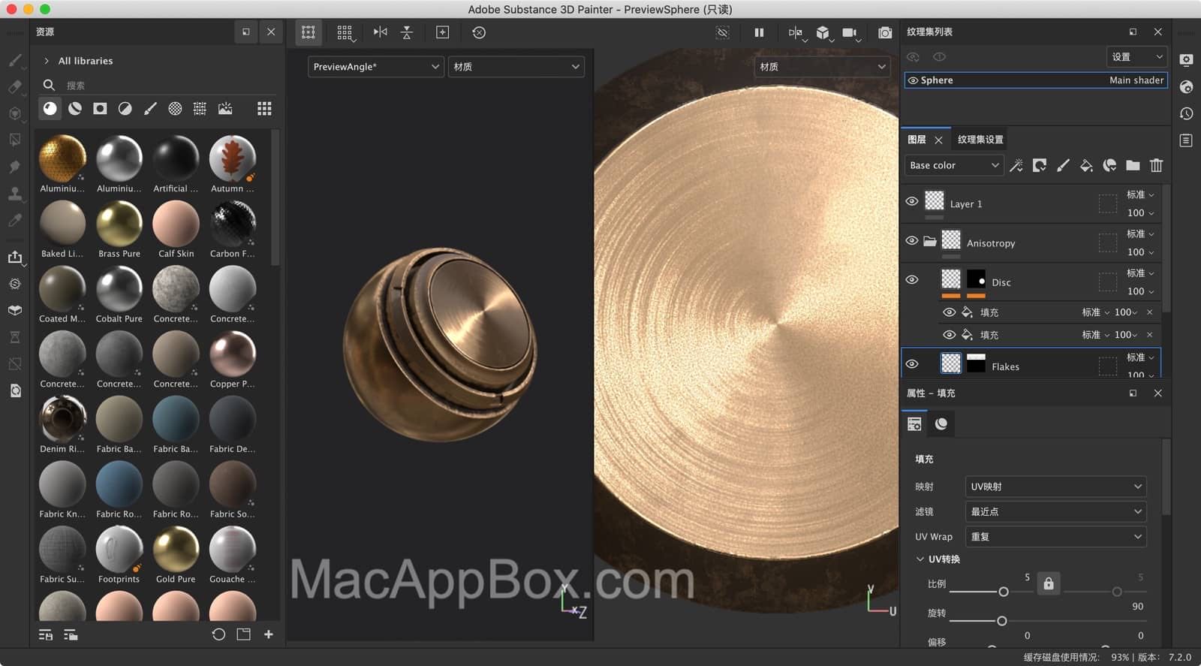Filter assets by Environment maps icon
1201x666 pixels.
pyautogui.click(x=225, y=108)
